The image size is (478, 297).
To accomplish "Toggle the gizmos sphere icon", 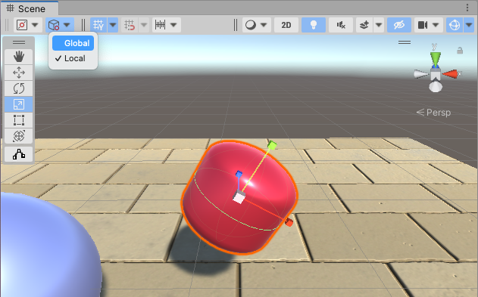I will pyautogui.click(x=455, y=25).
